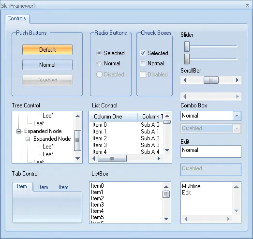Click into the Normal edit field
This screenshot has width=253, height=239.
pos(211,151)
